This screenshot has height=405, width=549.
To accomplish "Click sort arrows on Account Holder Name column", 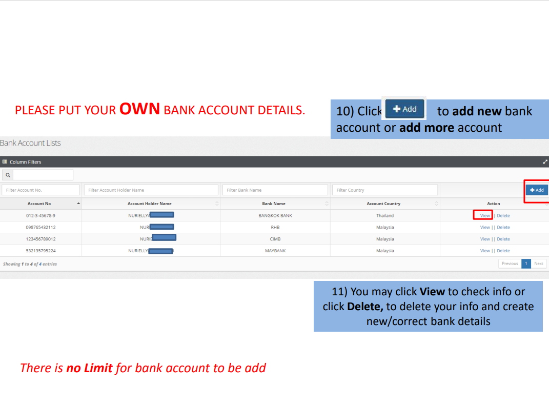I will point(217,204).
